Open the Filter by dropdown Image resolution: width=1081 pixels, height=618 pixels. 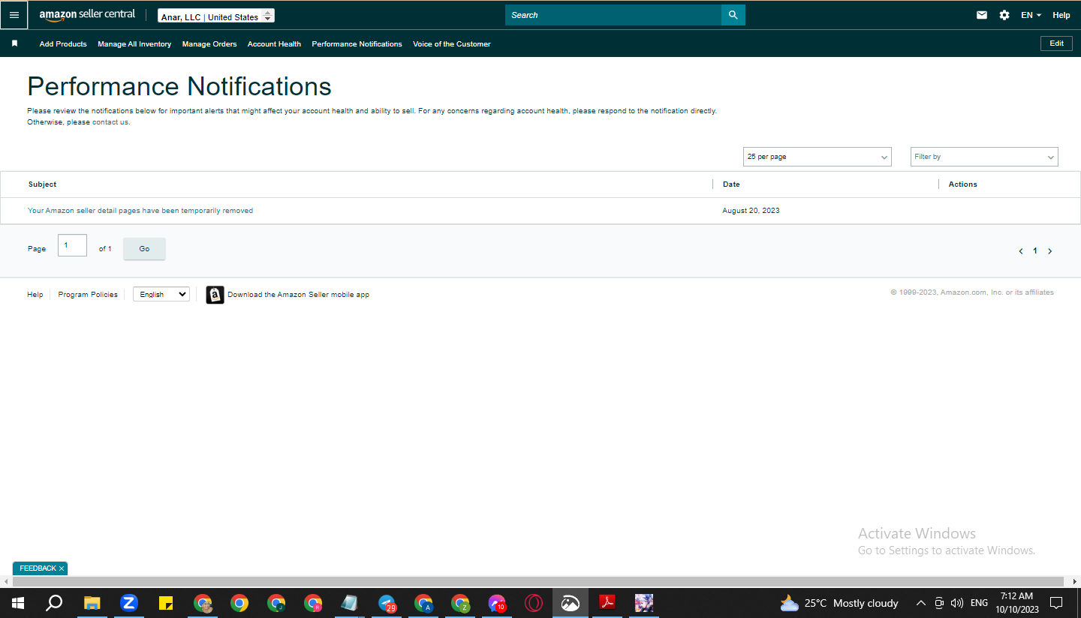coord(984,157)
